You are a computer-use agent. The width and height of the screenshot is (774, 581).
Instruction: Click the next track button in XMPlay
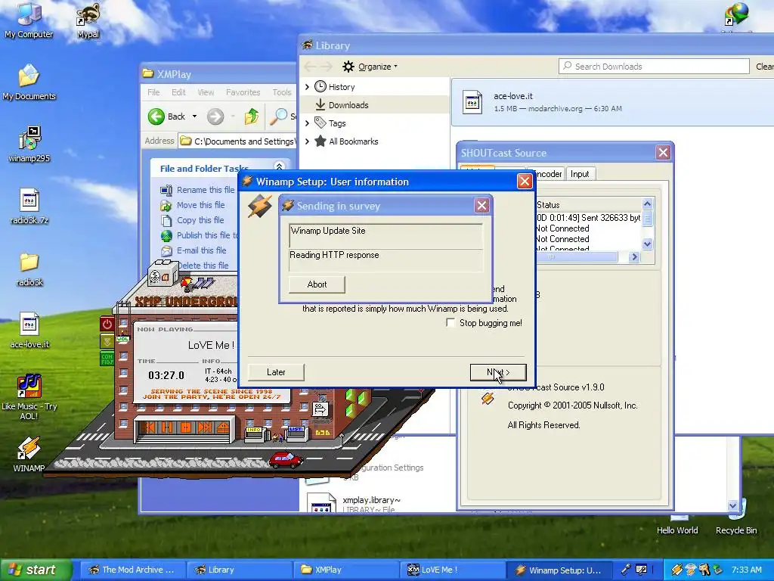204,427
